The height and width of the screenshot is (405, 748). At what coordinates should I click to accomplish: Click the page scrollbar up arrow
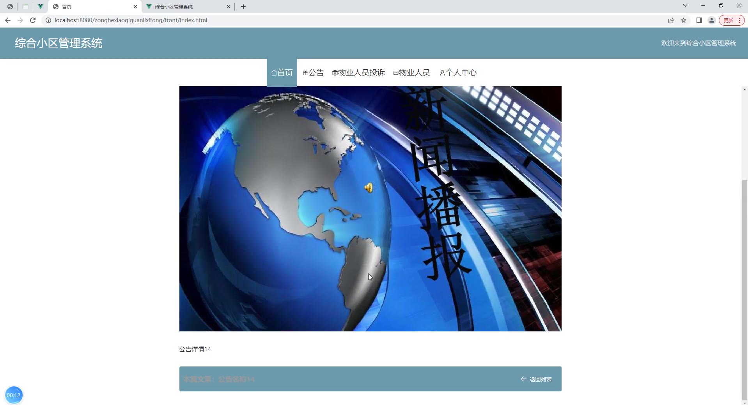(744, 90)
